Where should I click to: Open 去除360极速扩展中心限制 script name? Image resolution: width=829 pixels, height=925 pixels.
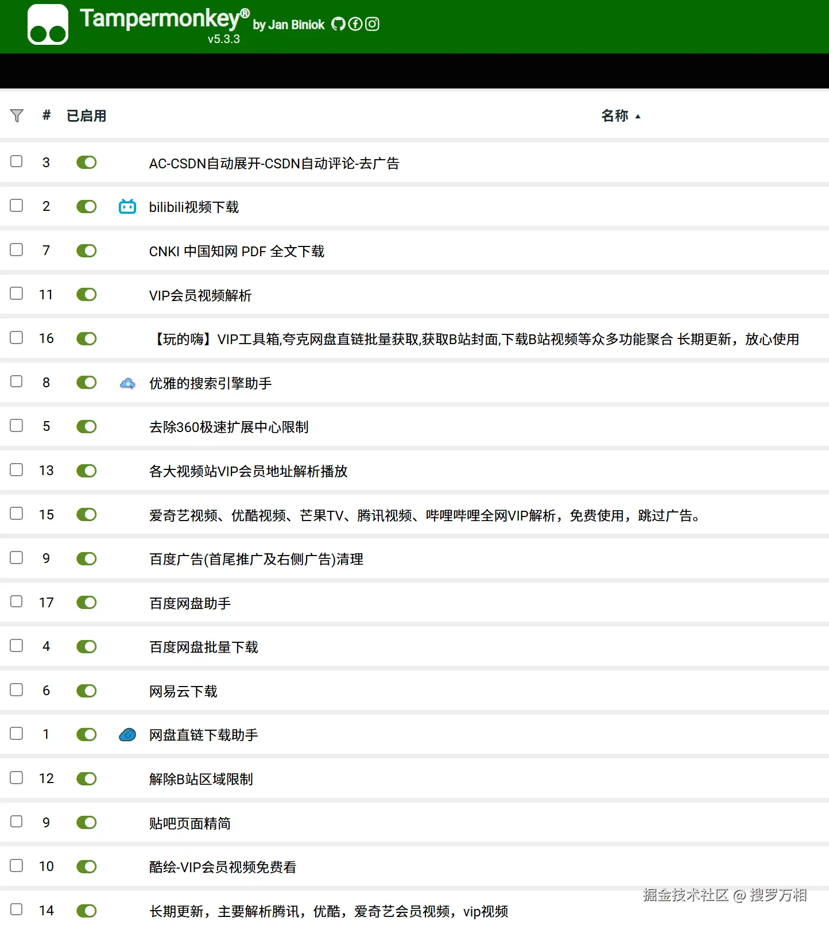click(x=229, y=427)
